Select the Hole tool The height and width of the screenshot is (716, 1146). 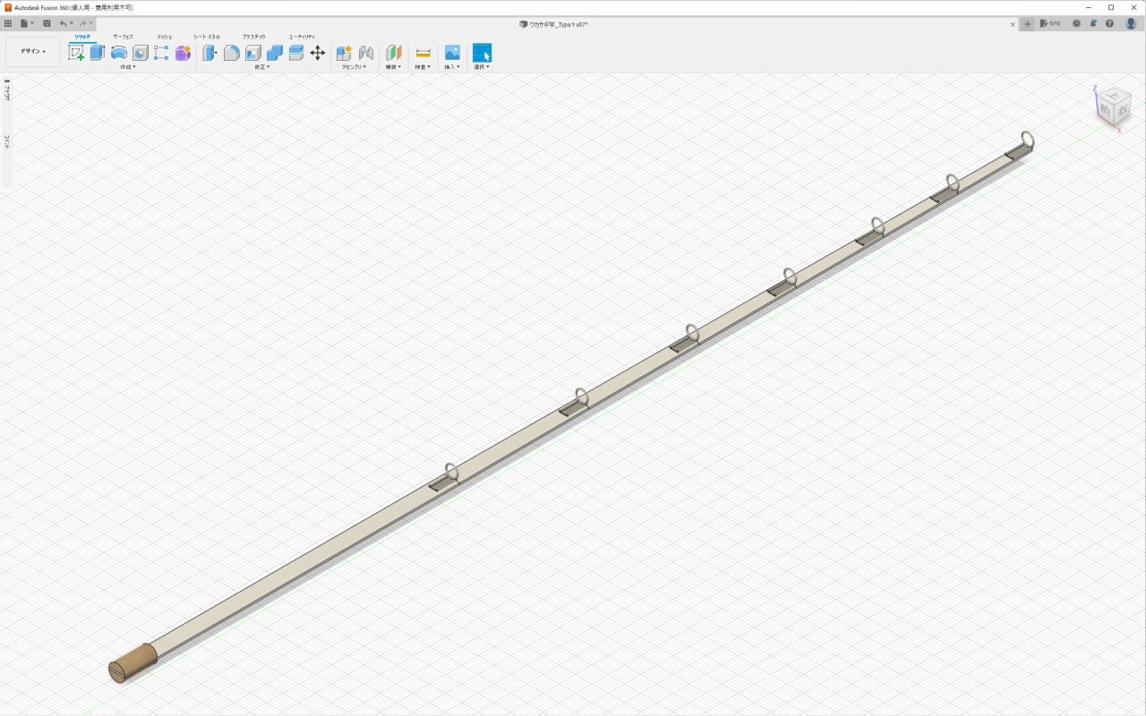(x=141, y=53)
